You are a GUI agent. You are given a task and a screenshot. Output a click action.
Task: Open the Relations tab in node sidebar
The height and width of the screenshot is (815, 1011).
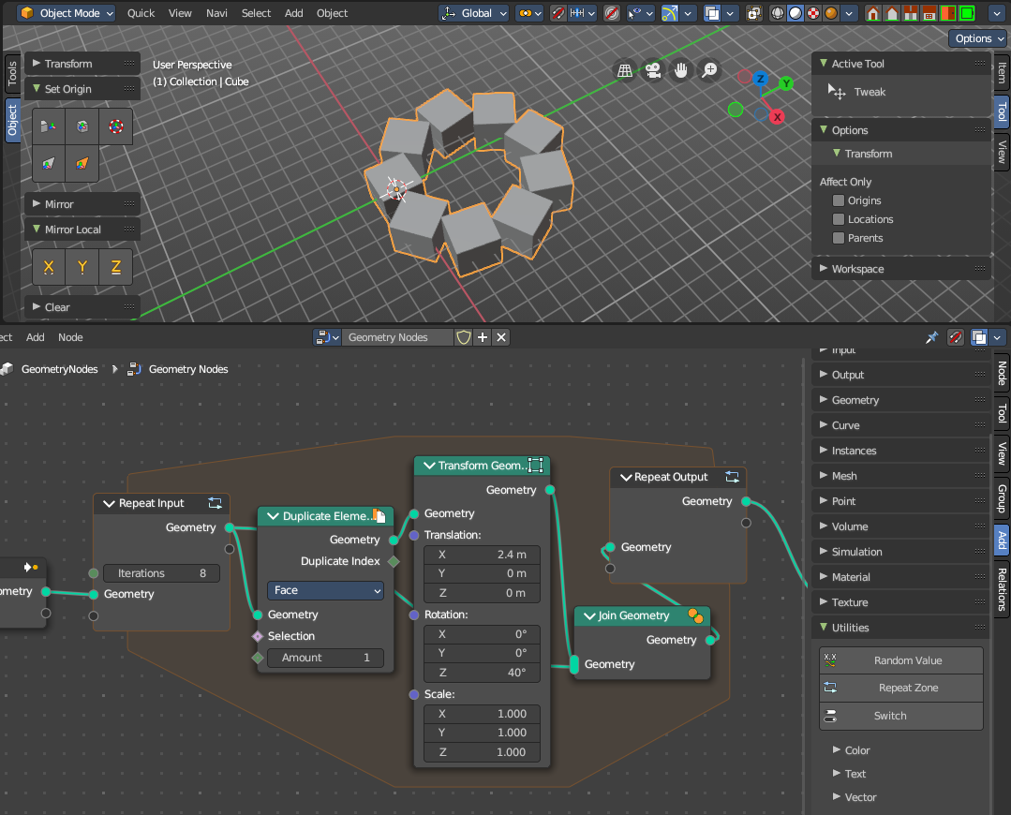pos(1002,589)
